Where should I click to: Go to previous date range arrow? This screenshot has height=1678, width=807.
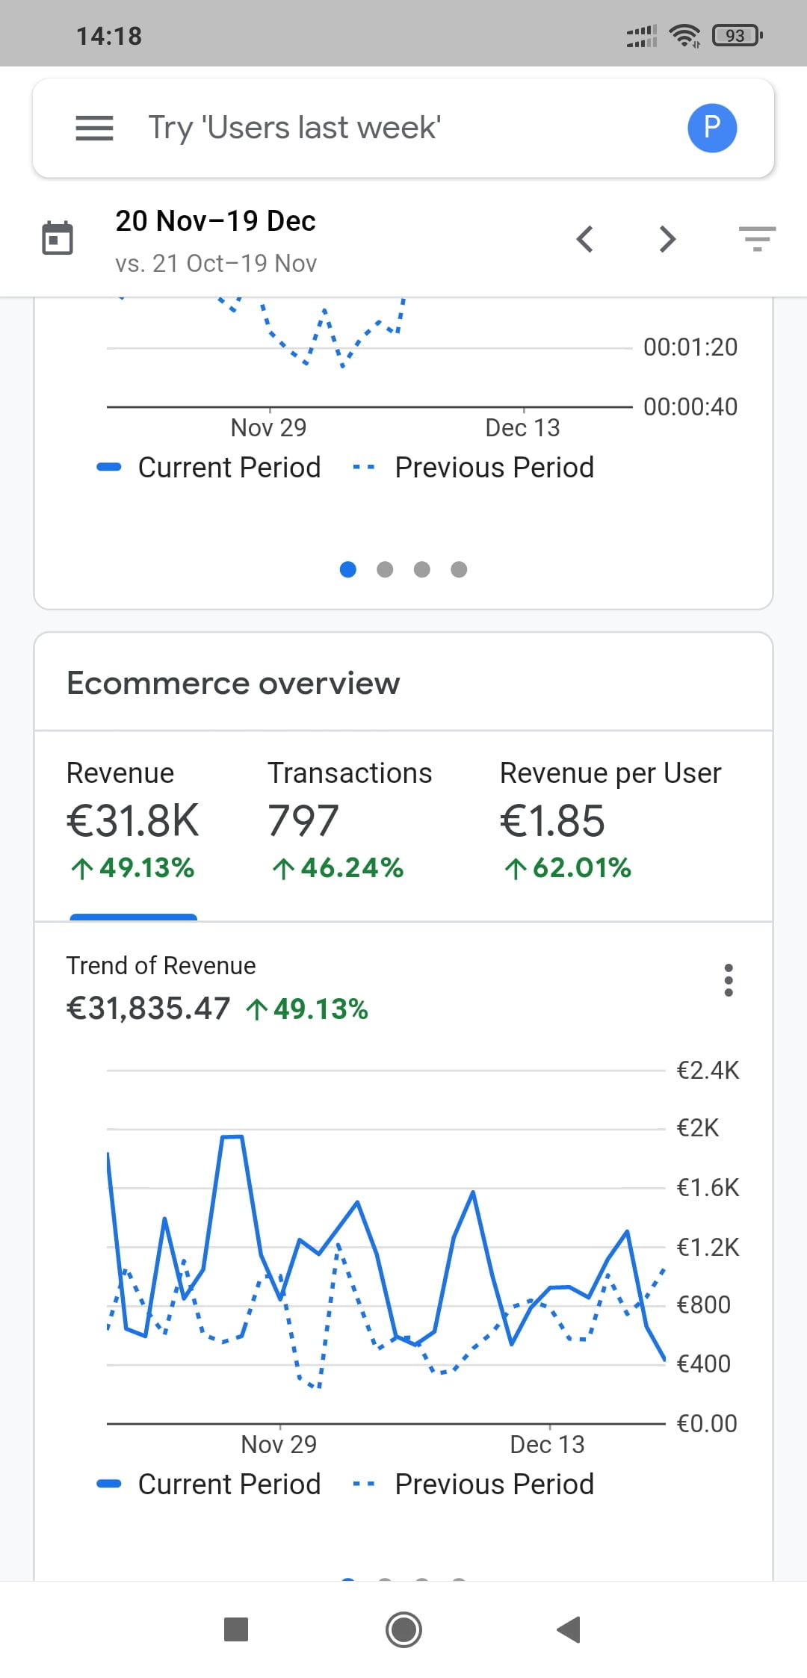tap(585, 239)
